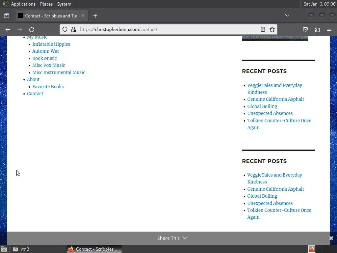Open My Music link

pyautogui.click(x=37, y=38)
